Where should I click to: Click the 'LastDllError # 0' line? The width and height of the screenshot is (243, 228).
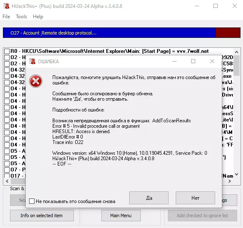68,137
